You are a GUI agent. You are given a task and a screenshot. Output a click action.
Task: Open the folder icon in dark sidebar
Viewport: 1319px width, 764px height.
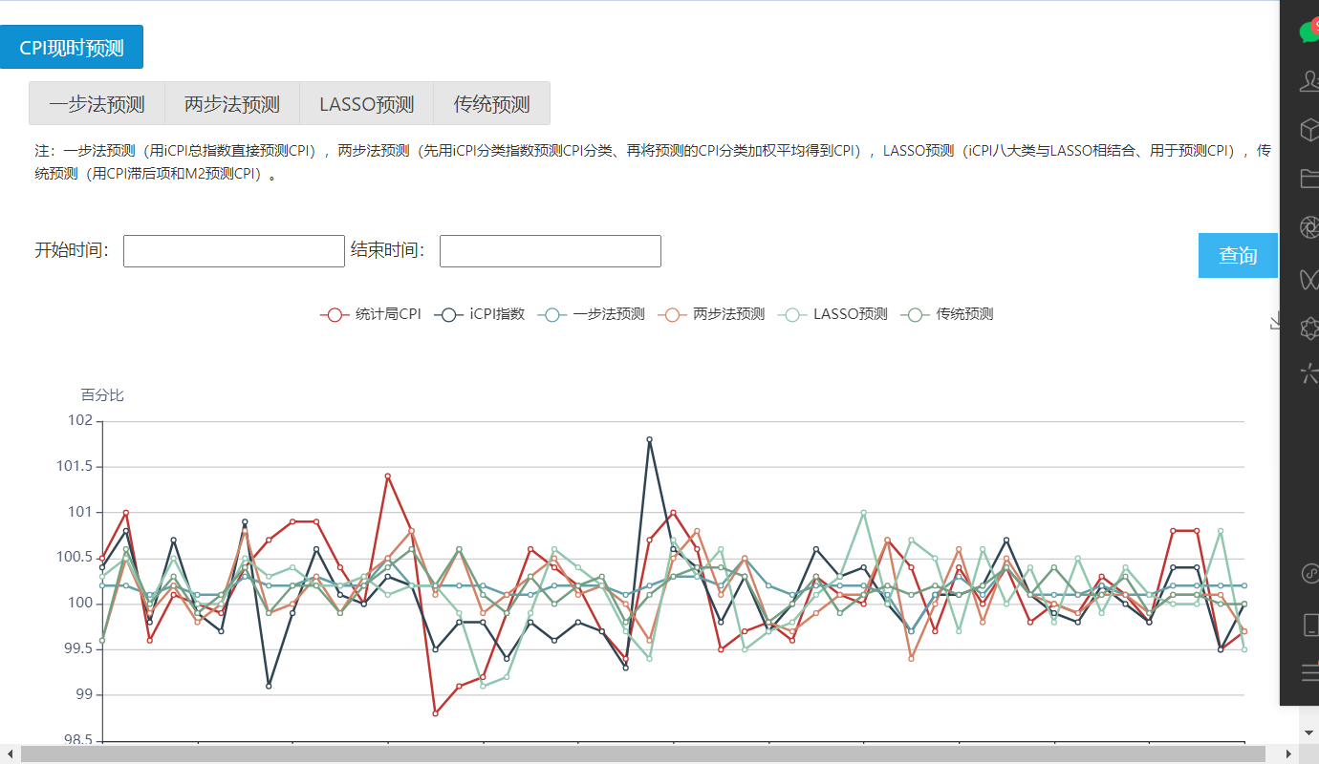point(1309,178)
